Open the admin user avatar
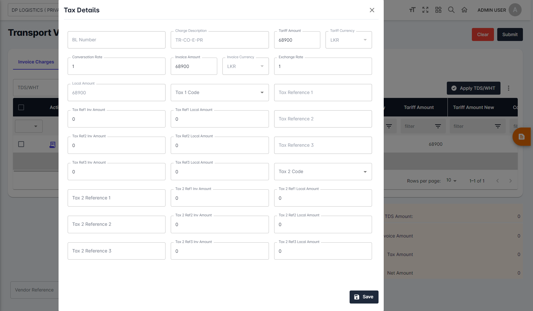 [515, 10]
